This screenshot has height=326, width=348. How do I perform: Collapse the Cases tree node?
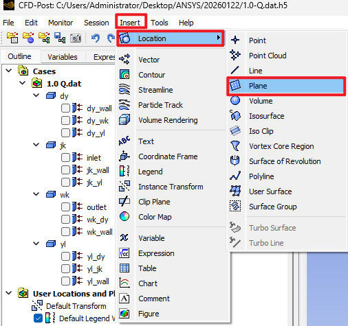pos(9,71)
